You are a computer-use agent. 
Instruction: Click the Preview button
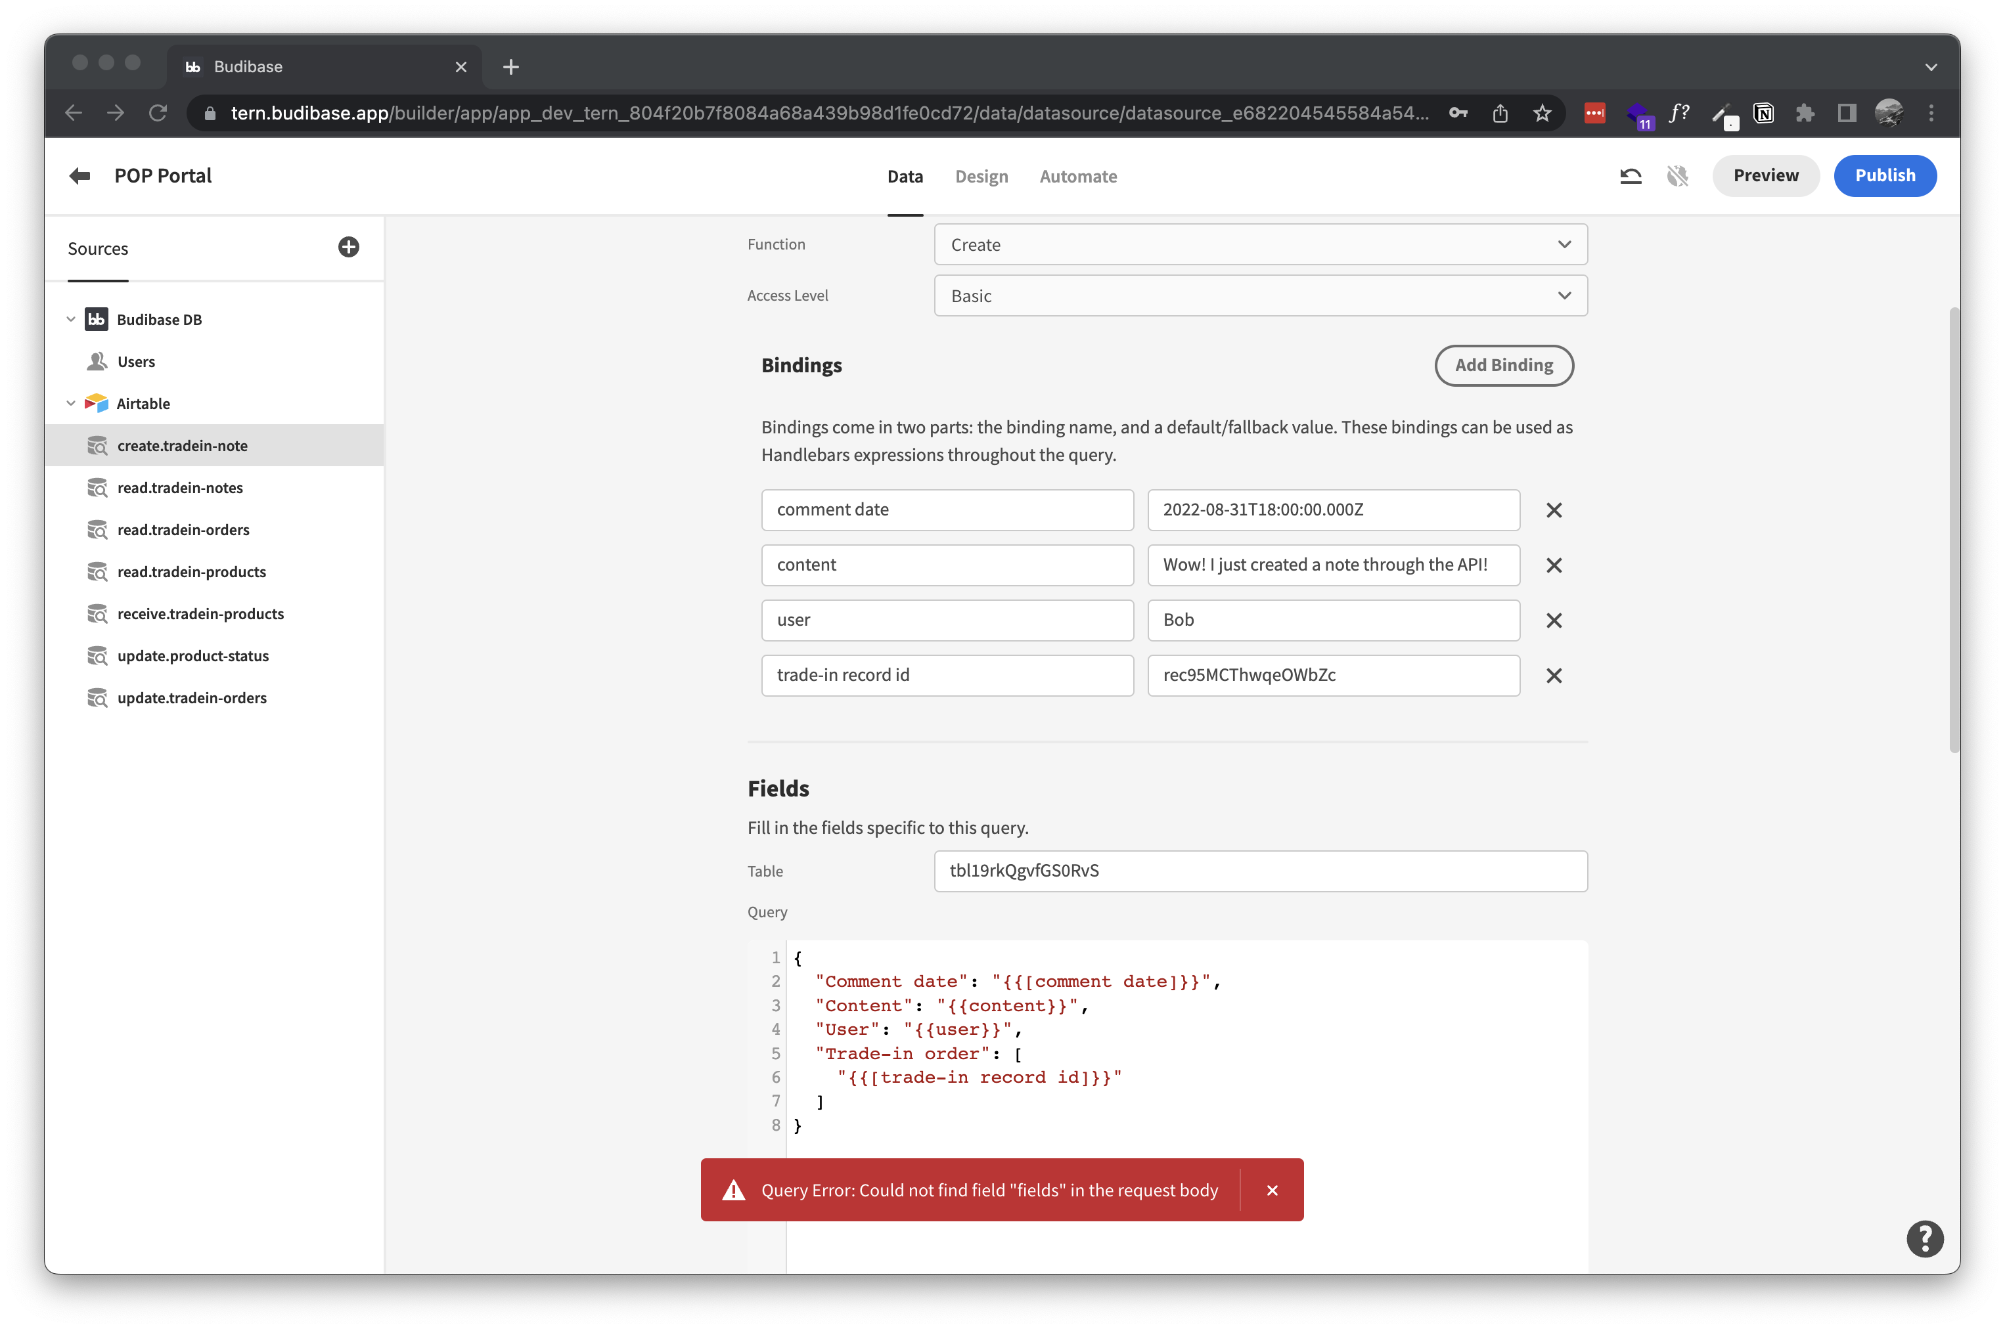coord(1765,175)
